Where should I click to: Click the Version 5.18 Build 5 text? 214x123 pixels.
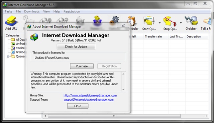point(76,40)
